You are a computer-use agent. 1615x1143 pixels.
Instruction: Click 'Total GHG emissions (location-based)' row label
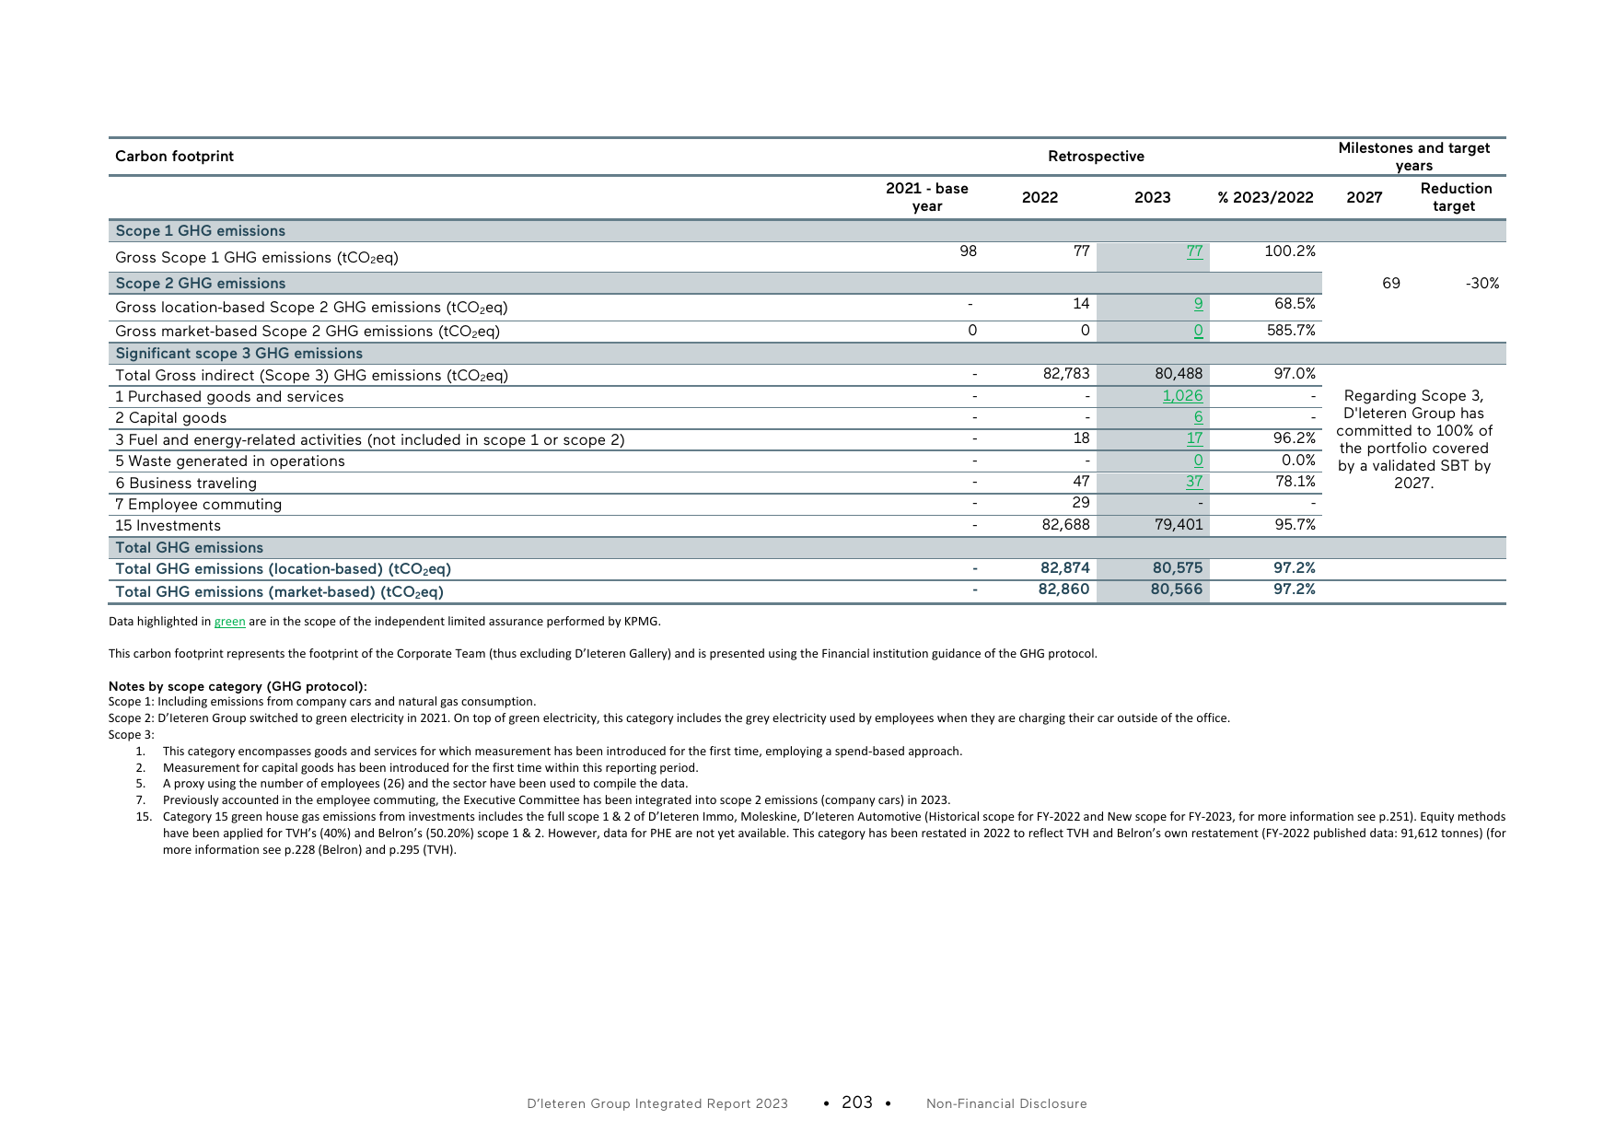[x=284, y=569]
